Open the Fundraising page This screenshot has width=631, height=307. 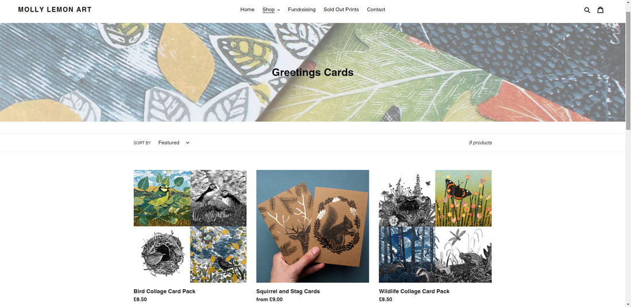click(x=302, y=9)
